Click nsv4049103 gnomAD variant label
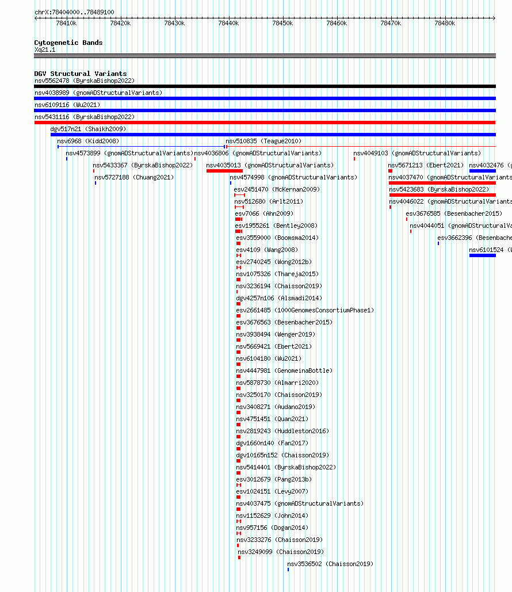Screen dimensions: 512x592 [417, 153]
